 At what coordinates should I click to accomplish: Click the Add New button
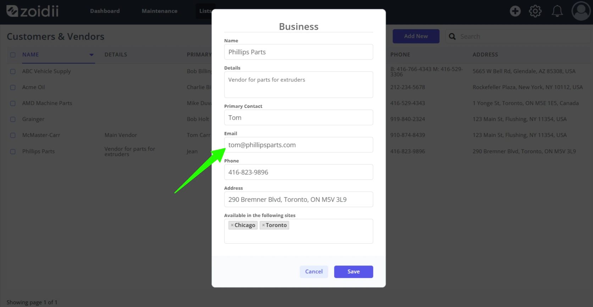[x=416, y=36]
